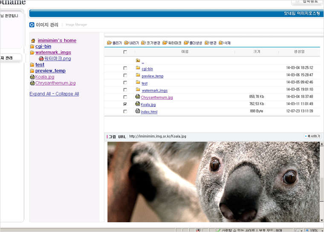Collapse the watermark_imgs folder in tree
The image size is (324, 232).
click(32, 53)
